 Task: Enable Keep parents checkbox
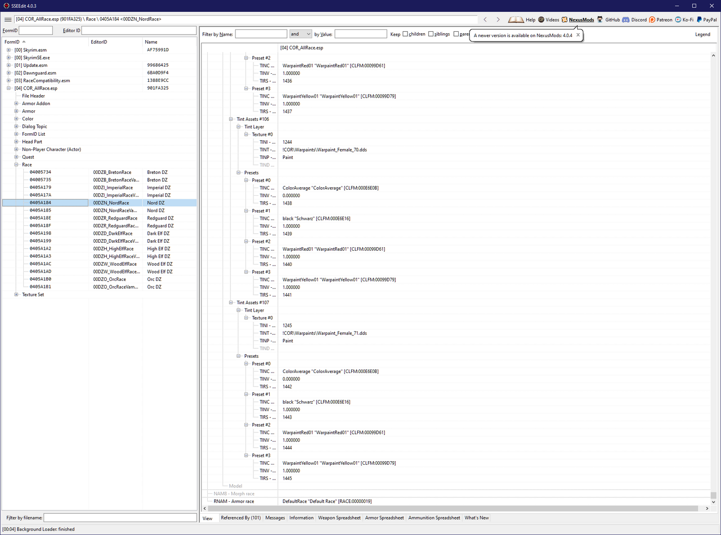click(456, 34)
